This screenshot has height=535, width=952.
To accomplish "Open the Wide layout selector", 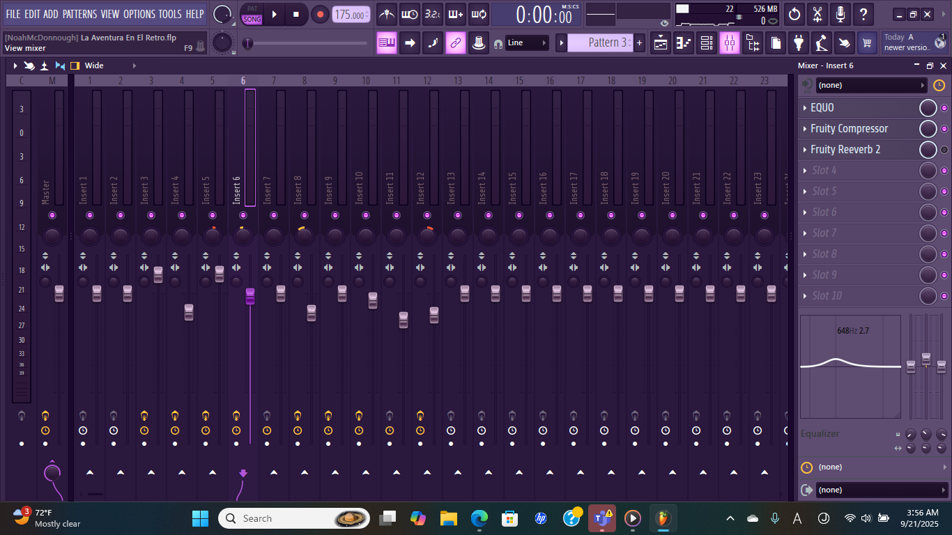I will [94, 65].
